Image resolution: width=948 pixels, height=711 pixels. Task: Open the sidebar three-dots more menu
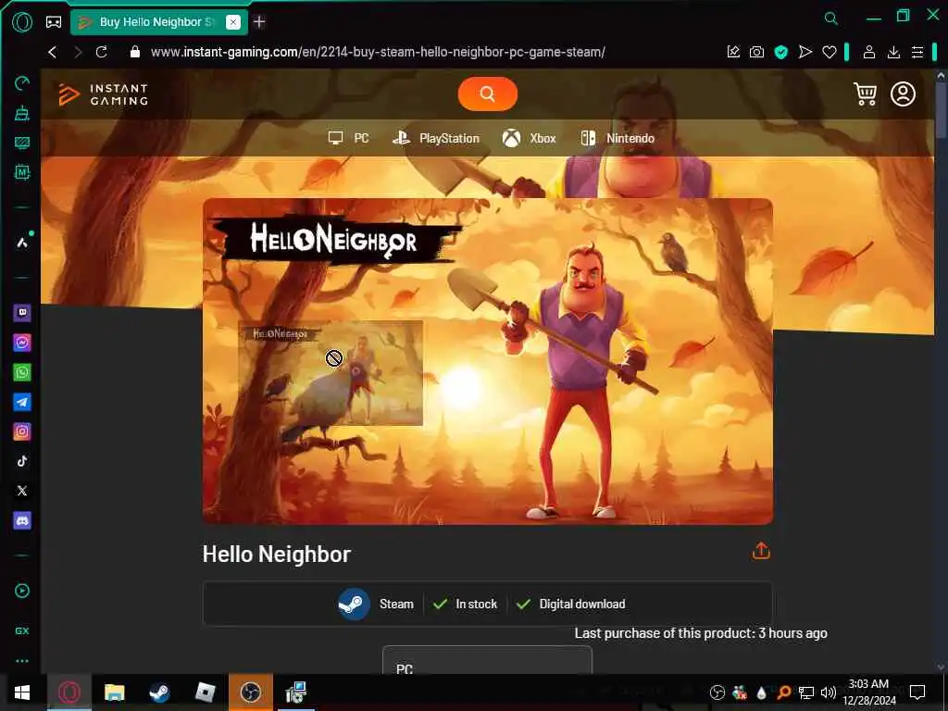pos(22,661)
